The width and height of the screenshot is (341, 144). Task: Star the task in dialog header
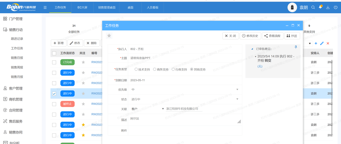109,36
